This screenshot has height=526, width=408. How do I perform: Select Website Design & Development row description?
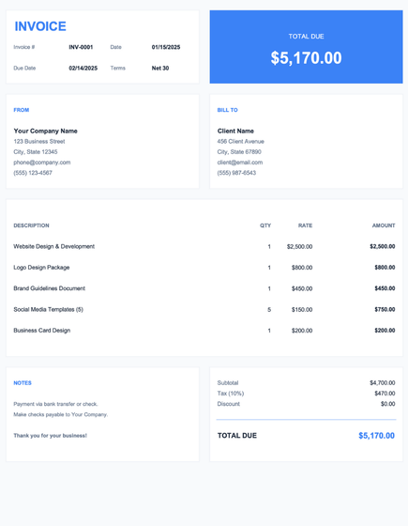[54, 246]
